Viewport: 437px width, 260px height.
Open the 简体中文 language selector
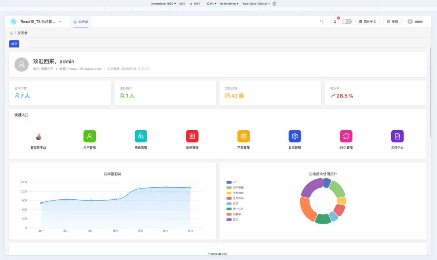[x=367, y=21]
